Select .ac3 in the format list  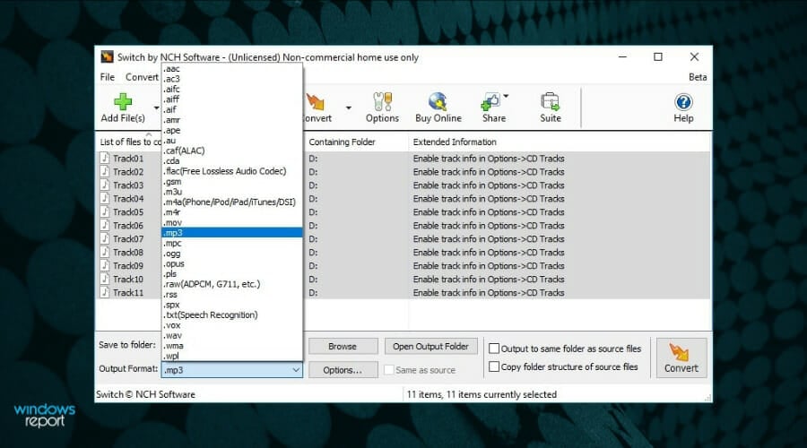232,79
